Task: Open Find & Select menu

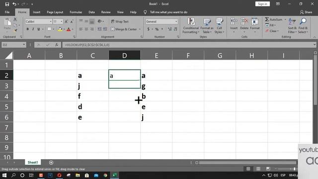Action: (303, 25)
